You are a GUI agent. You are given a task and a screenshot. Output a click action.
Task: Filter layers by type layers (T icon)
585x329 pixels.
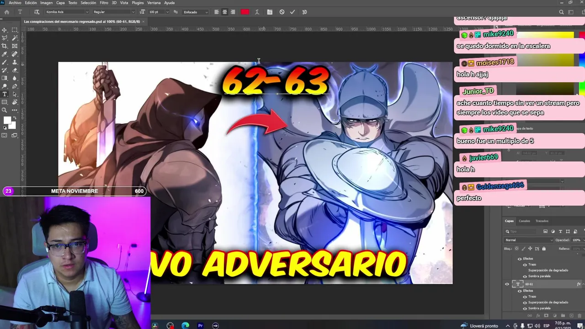[x=560, y=232]
